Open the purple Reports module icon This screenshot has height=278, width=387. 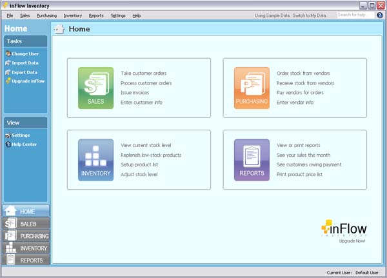(x=252, y=160)
